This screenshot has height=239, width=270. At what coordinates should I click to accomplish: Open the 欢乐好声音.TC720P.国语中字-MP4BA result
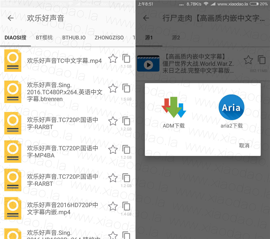pos(63,152)
